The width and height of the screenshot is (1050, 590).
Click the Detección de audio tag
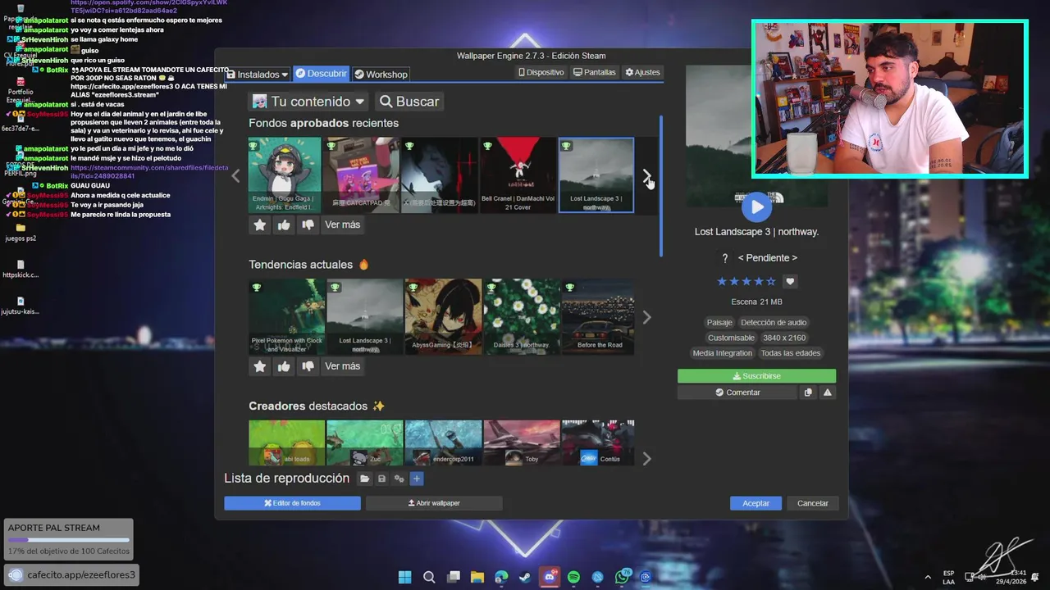774,322
